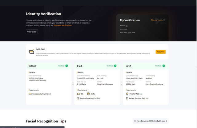Click the hourglass icon in the Lv.1 card
The height and width of the screenshot is (128, 197).
coord(78,98)
